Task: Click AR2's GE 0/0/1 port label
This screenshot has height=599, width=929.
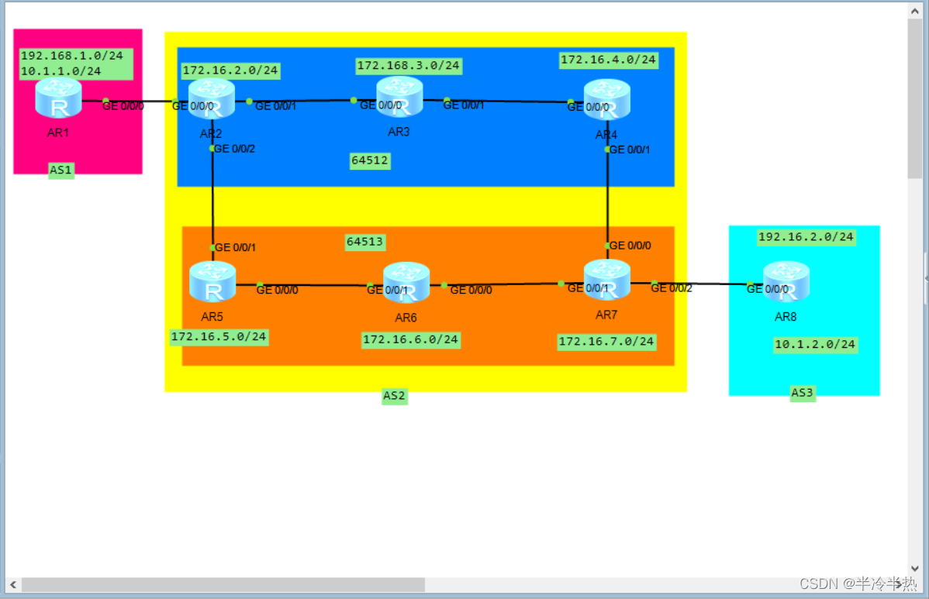Action: pos(275,106)
